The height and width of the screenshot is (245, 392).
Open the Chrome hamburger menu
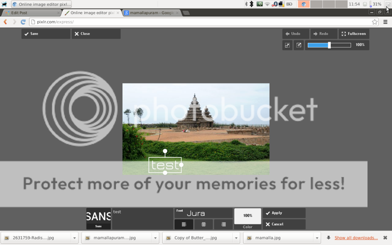[385, 22]
